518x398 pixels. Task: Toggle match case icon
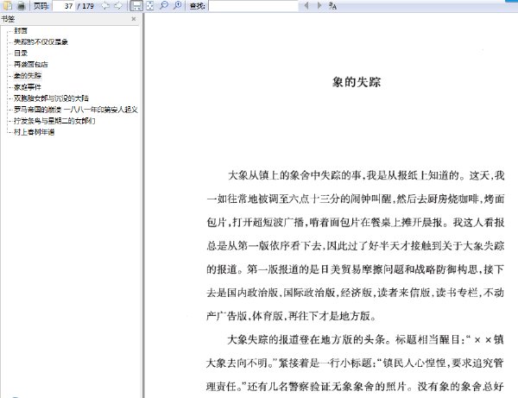pos(332,6)
